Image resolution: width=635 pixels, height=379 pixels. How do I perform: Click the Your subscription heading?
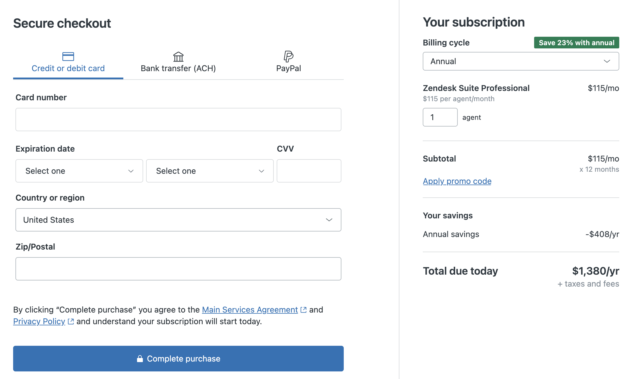[x=474, y=22]
